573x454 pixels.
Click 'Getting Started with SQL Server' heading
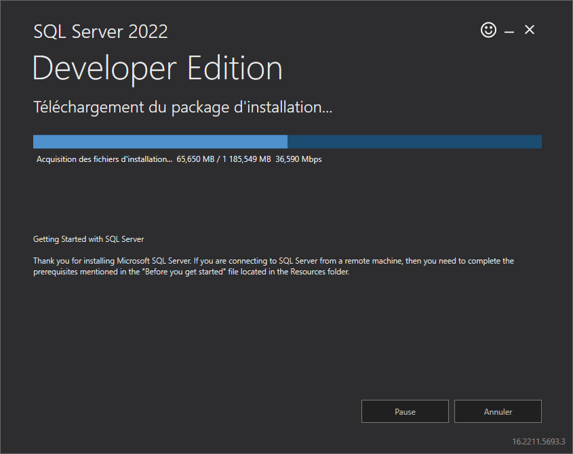pos(88,239)
